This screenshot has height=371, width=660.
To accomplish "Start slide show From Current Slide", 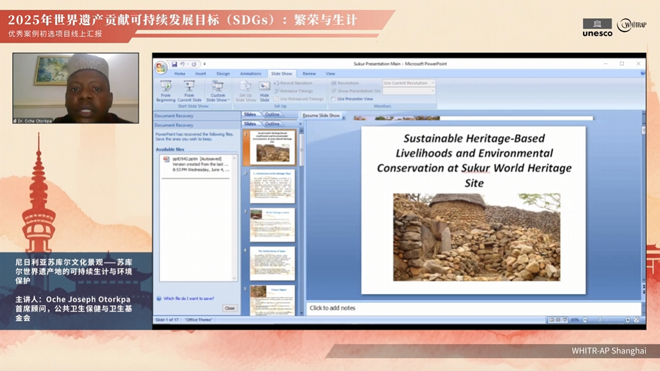I will [x=189, y=92].
